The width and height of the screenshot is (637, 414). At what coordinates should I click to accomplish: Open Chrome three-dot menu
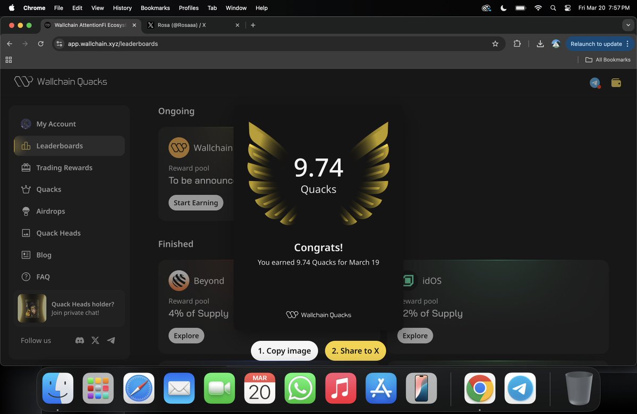[x=627, y=44]
